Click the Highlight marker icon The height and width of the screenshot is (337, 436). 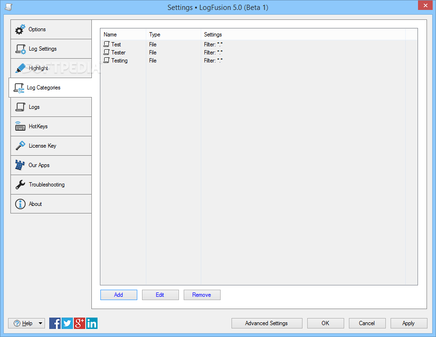pyautogui.click(x=20, y=69)
